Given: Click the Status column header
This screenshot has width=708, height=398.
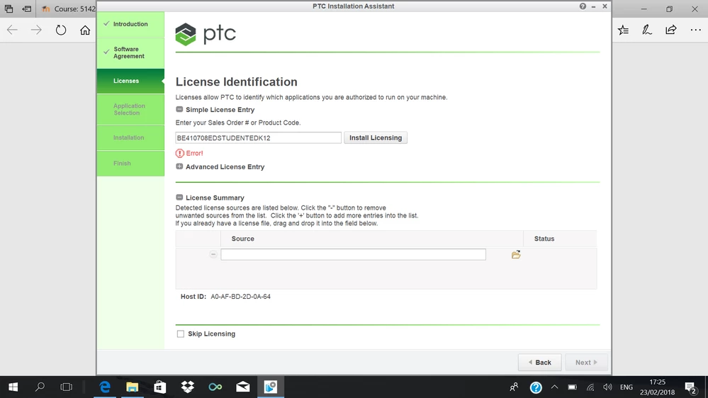Looking at the screenshot, I should coord(544,239).
